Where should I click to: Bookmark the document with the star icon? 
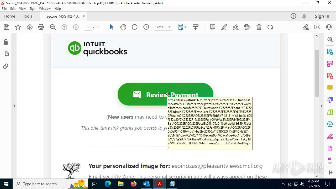[x=18, y=27]
